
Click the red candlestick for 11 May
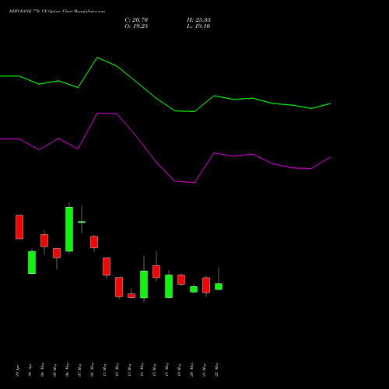coord(107,266)
